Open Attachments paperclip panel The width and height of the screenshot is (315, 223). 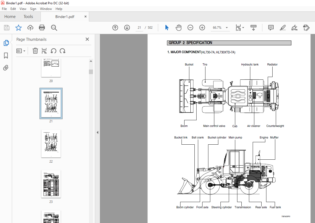[6, 68]
